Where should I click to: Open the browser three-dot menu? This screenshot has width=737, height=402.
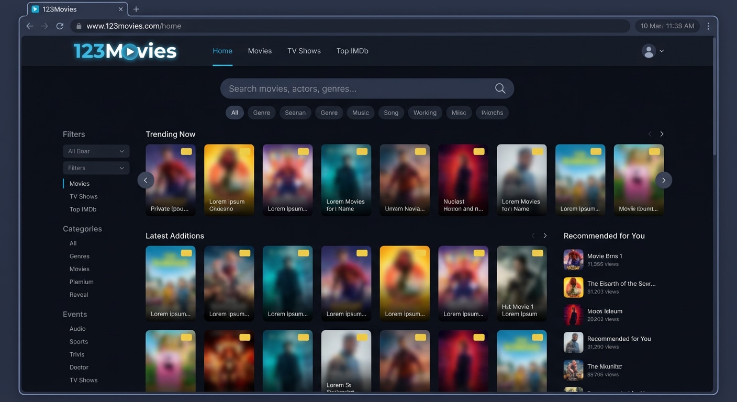(x=708, y=26)
